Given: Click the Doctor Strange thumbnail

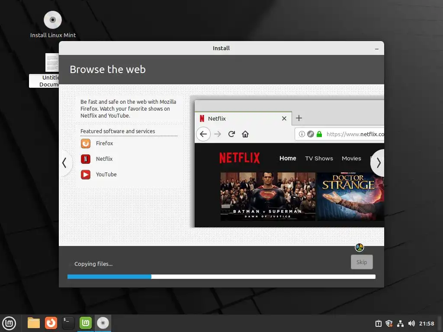Looking at the screenshot, I should click(x=350, y=197).
